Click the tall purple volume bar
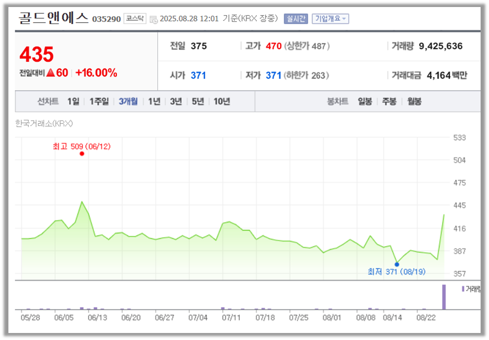The image size is (489, 340). pyautogui.click(x=444, y=297)
